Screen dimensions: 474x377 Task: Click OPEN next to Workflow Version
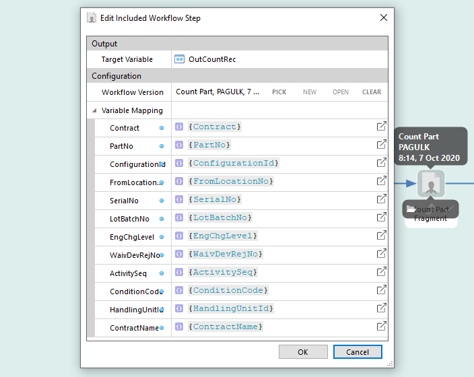(341, 92)
